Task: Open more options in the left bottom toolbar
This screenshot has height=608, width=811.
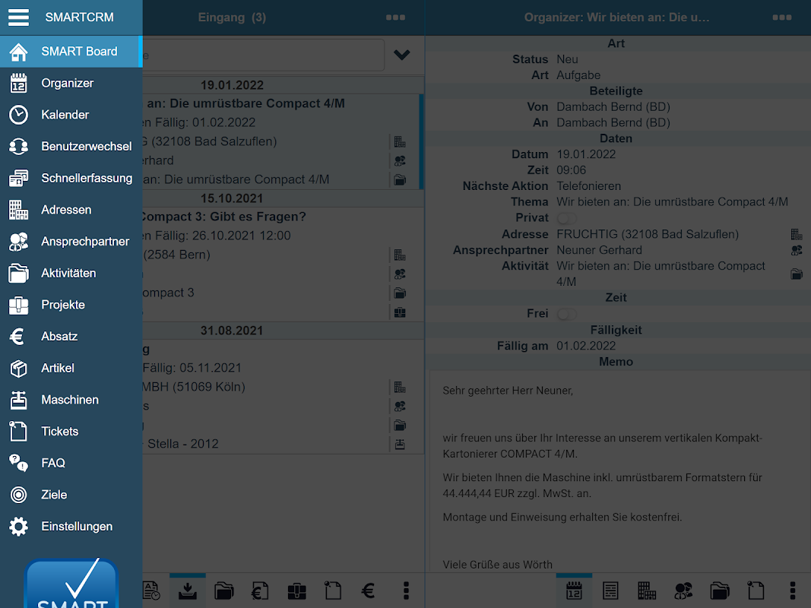Action: tap(406, 591)
